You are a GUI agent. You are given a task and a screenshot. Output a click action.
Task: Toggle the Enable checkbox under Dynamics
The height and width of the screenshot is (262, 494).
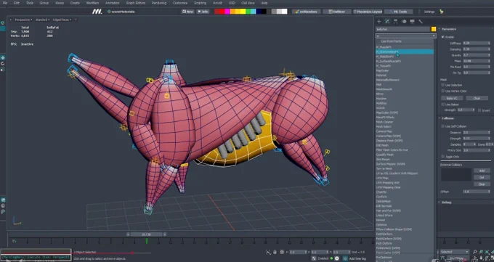[x=442, y=37]
